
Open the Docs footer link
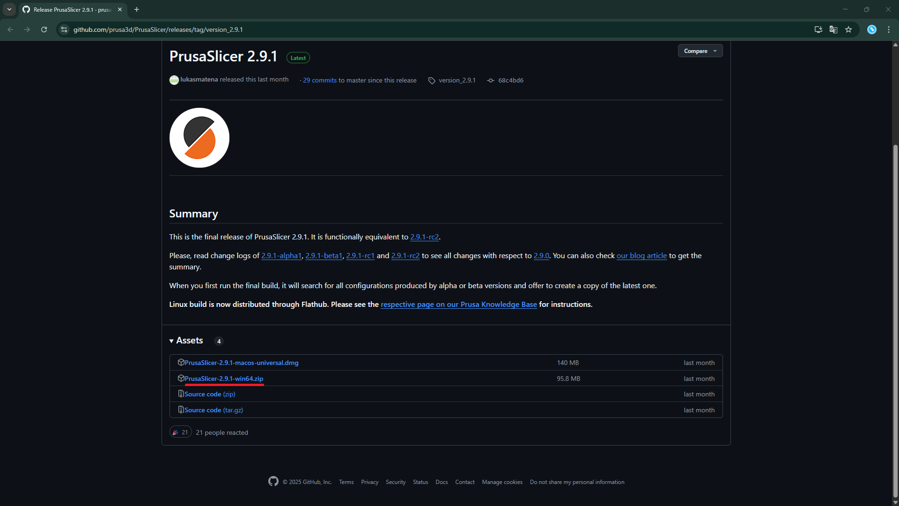pos(442,482)
